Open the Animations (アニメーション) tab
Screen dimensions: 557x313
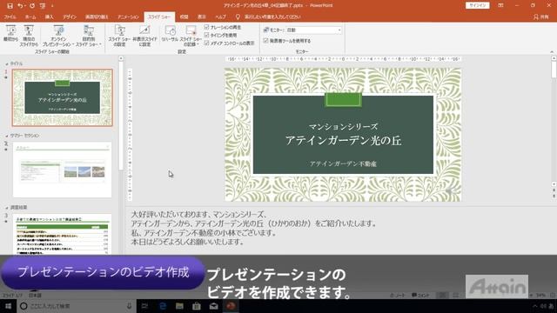(128, 17)
